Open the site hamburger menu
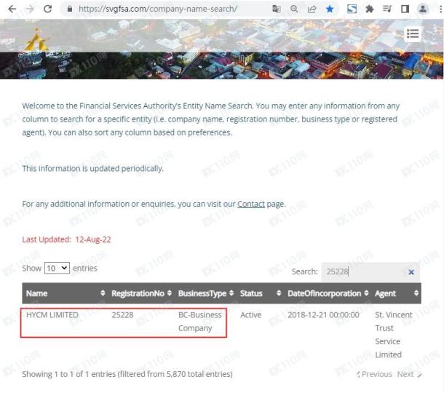 pos(413,34)
